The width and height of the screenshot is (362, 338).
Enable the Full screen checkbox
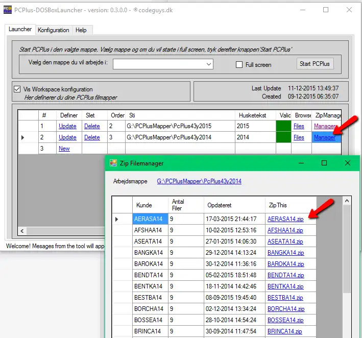(239, 65)
